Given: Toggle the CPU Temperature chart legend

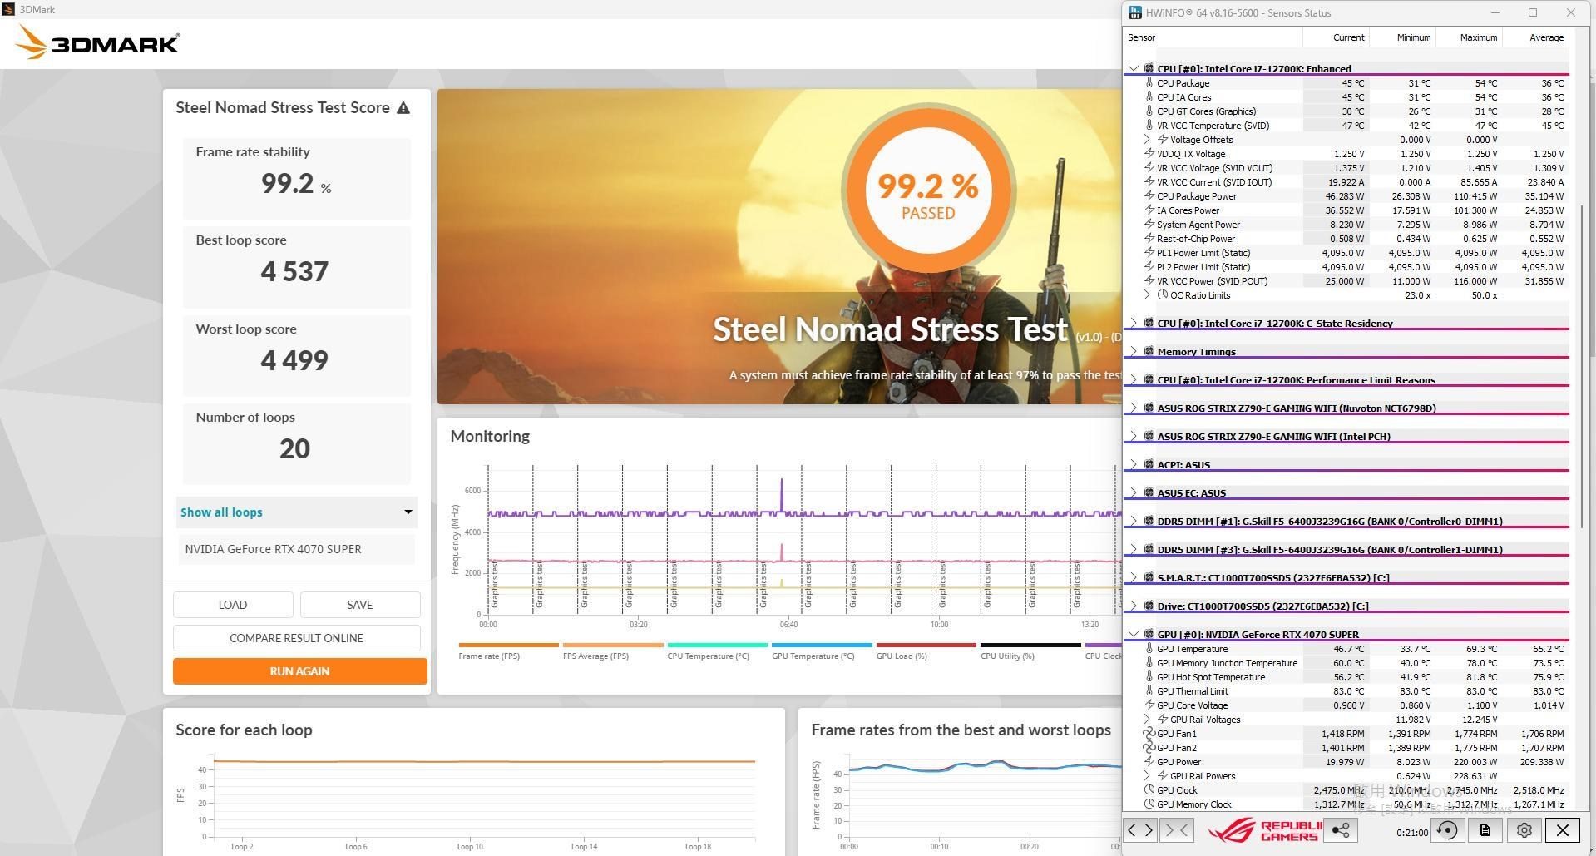Looking at the screenshot, I should (717, 651).
